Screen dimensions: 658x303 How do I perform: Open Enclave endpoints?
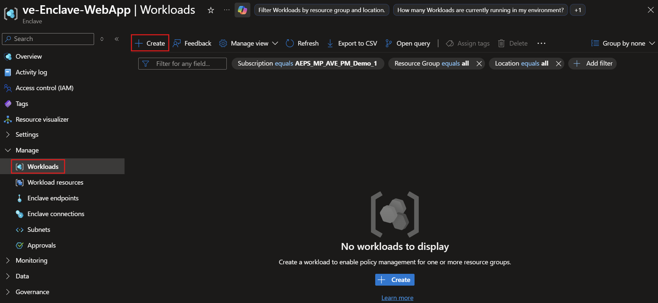53,198
